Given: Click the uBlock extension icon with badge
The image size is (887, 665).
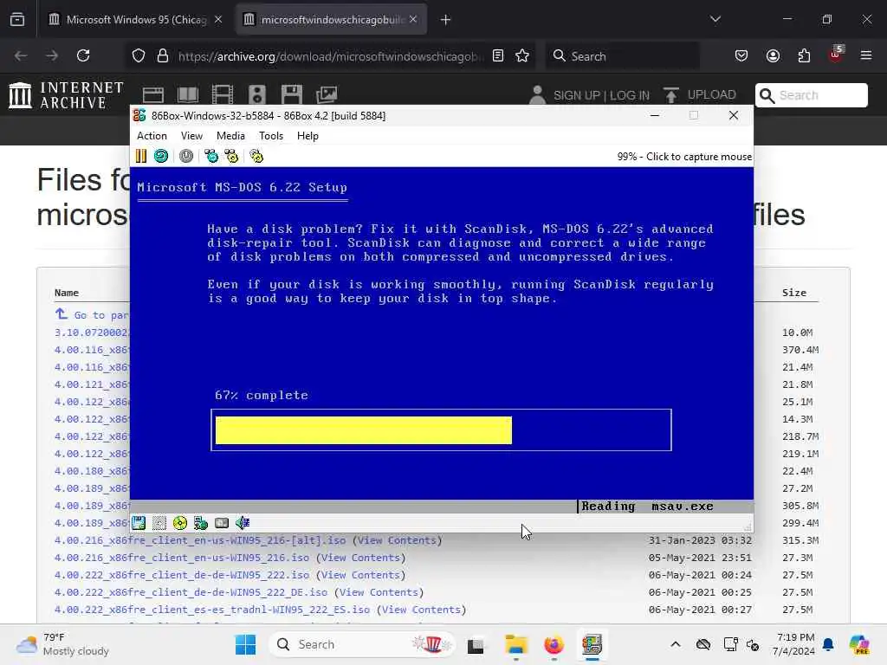Looking at the screenshot, I should coord(836,55).
